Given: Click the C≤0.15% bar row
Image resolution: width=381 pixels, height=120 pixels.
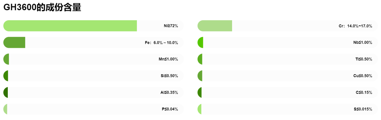Looking at the screenshot, I should tap(287, 92).
